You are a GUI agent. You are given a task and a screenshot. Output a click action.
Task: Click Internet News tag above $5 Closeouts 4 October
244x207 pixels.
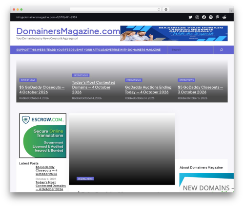28,80
